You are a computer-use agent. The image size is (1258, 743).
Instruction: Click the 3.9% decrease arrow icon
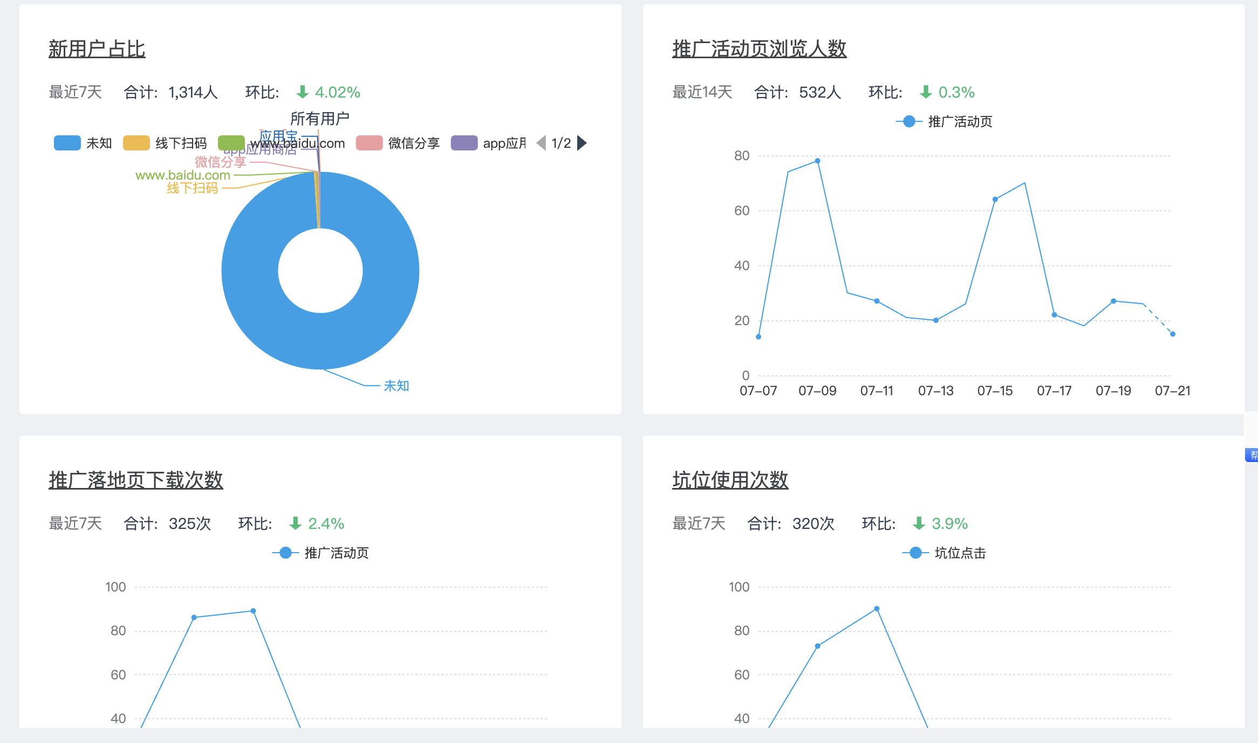tap(919, 523)
